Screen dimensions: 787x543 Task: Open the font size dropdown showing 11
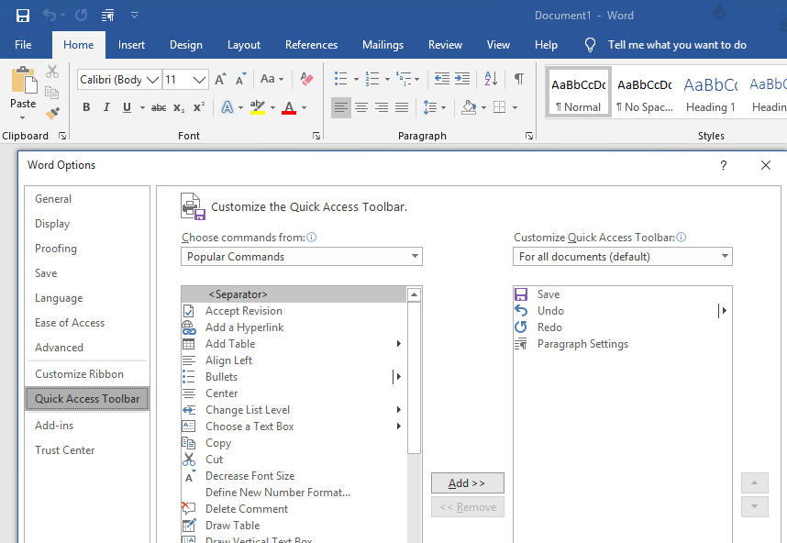[x=200, y=80]
